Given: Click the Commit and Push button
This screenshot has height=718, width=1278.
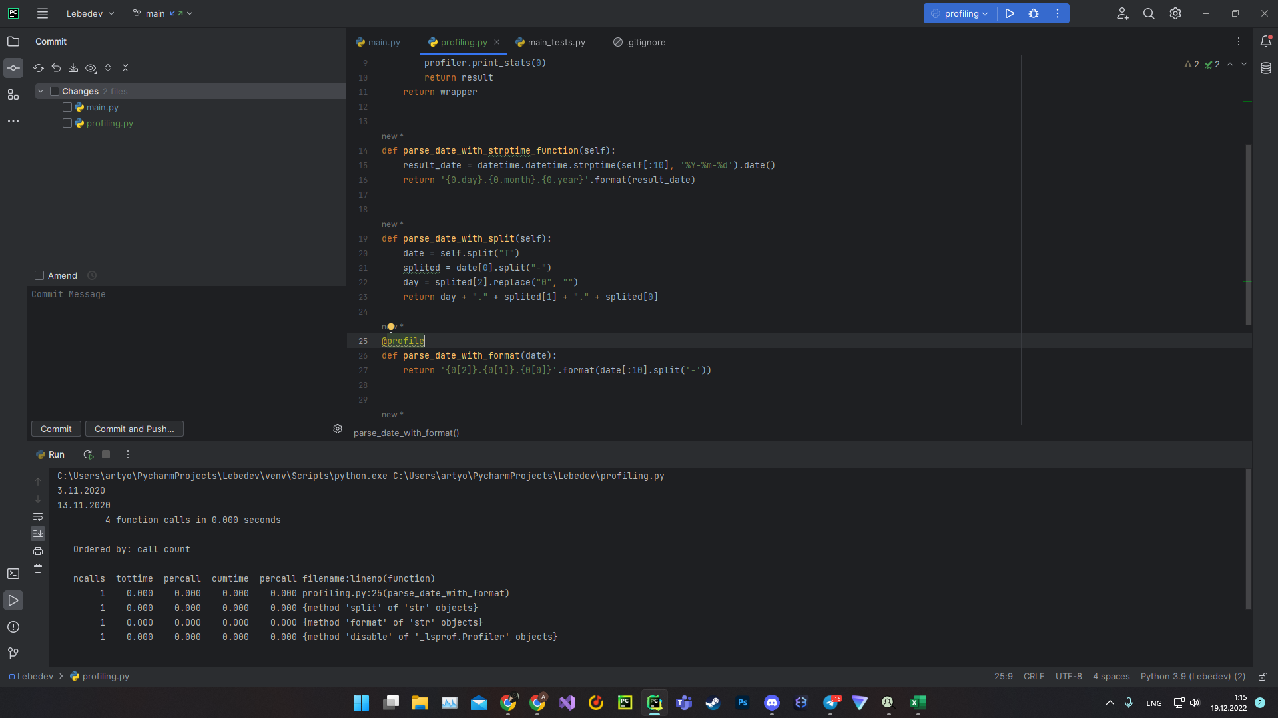Looking at the screenshot, I should pos(134,428).
